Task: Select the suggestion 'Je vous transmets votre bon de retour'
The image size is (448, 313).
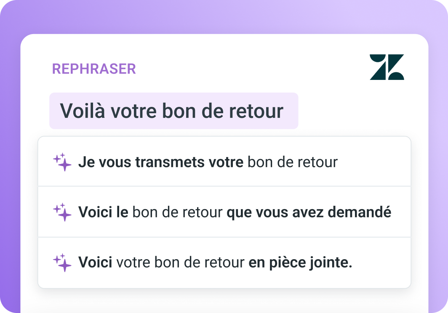Action: (208, 162)
